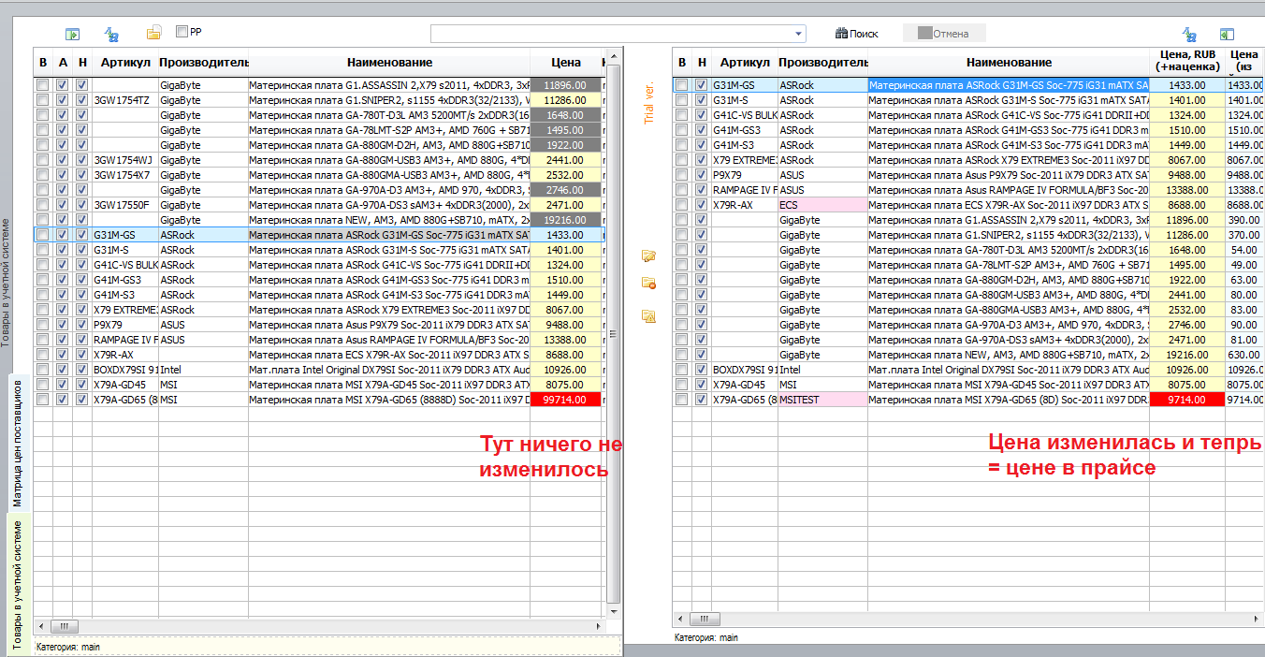This screenshot has width=1265, height=657.
Task: Select the 630.00 price cell in right table
Action: point(1243,355)
